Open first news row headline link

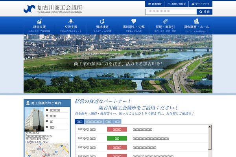coord(142,130)
